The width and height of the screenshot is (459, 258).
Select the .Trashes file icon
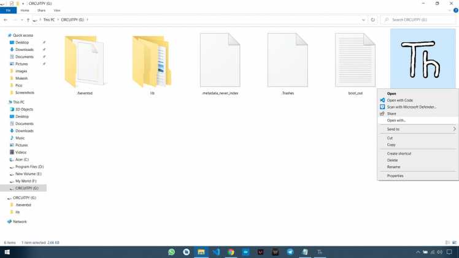(287, 60)
